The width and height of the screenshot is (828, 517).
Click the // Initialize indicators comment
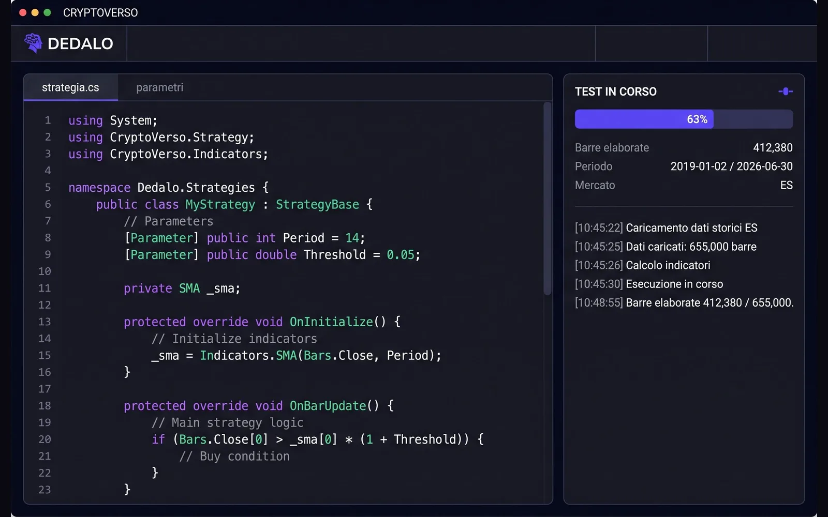tap(234, 339)
